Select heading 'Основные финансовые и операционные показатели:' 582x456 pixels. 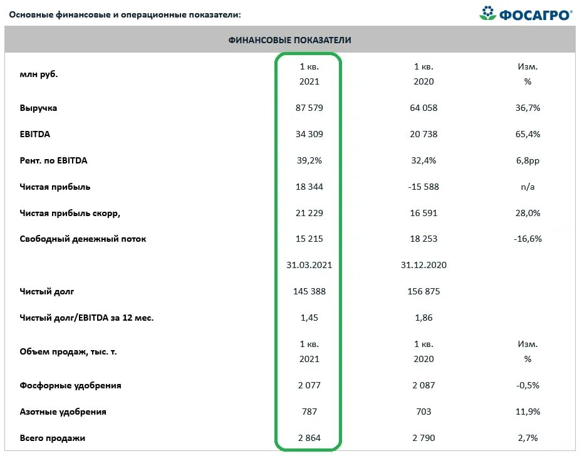125,15
